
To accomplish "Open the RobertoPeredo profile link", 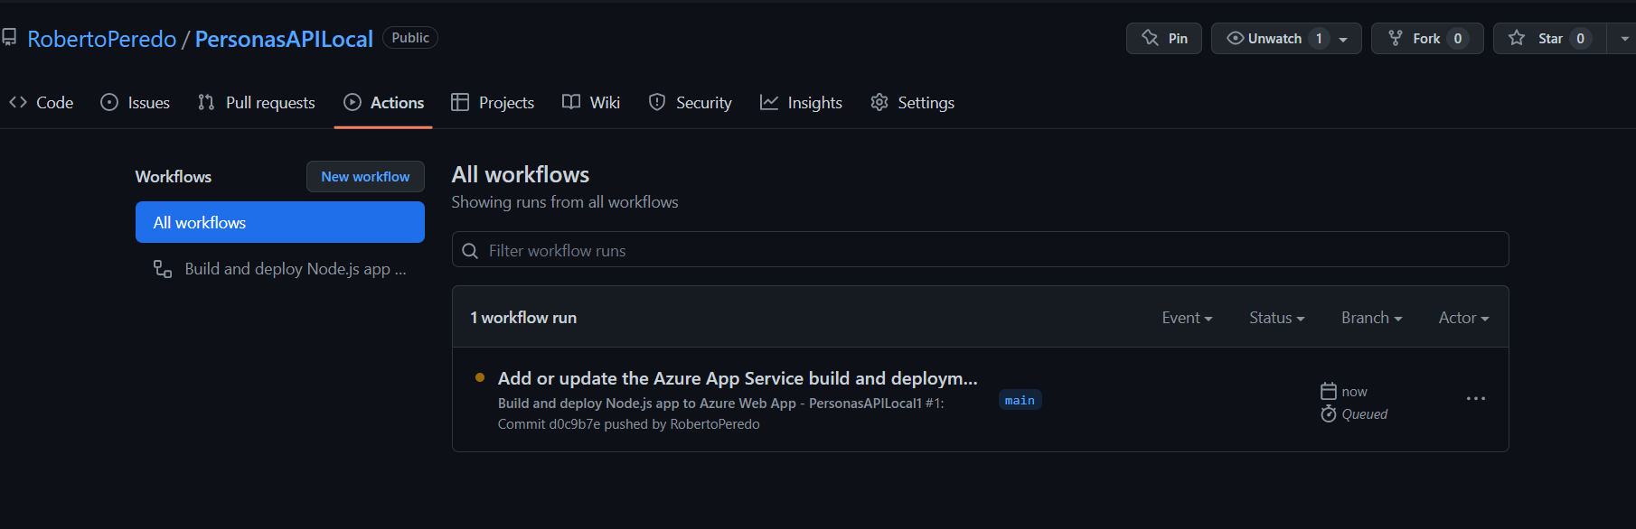I will point(102,39).
